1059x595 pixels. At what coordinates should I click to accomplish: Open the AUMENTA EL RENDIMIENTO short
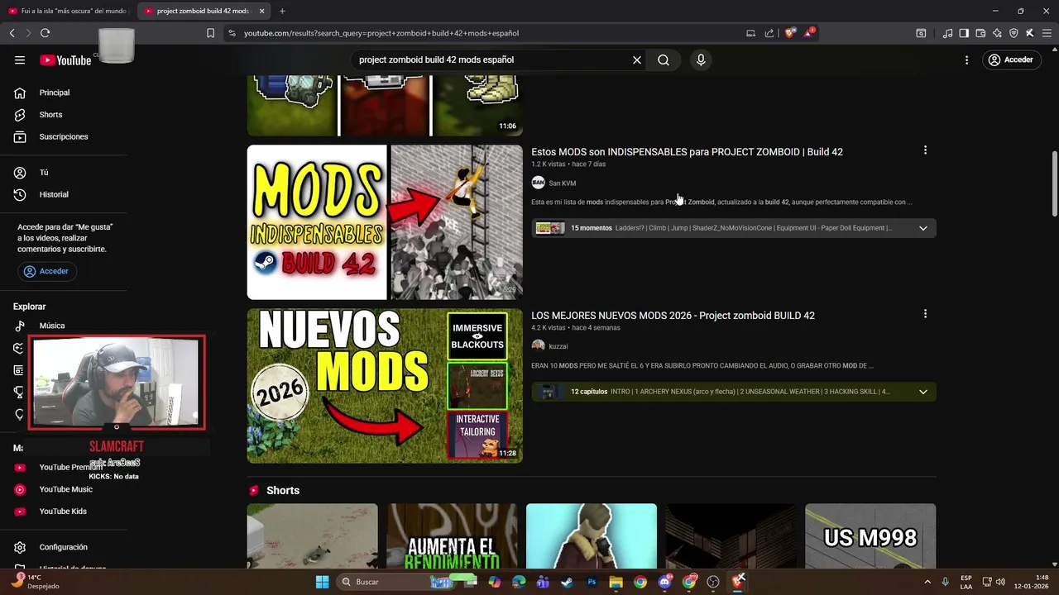452,535
